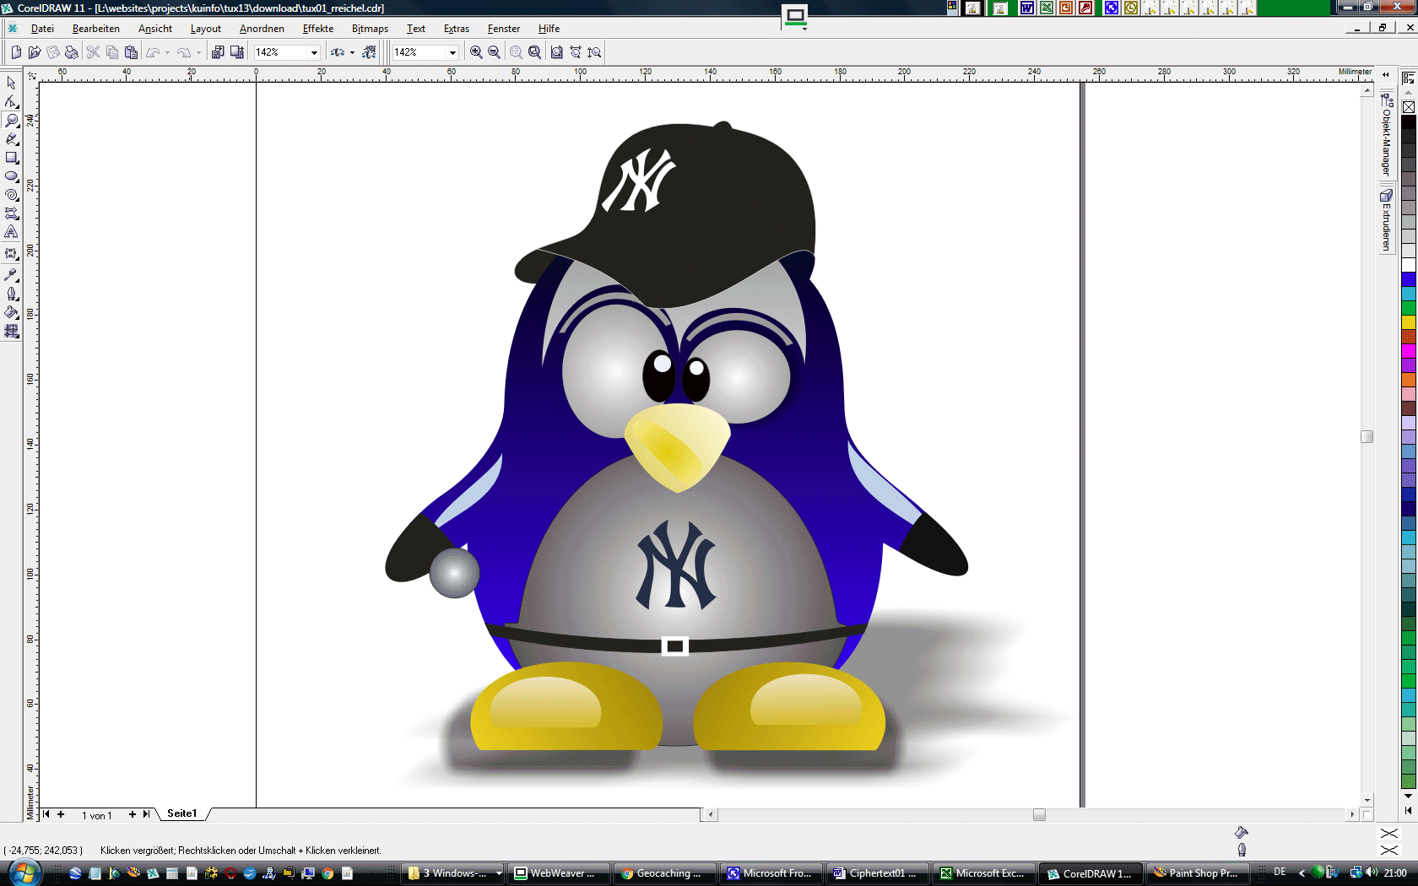Screen dimensions: 1418x886
Task: Click Zoom to Page icon
Action: 557,52
